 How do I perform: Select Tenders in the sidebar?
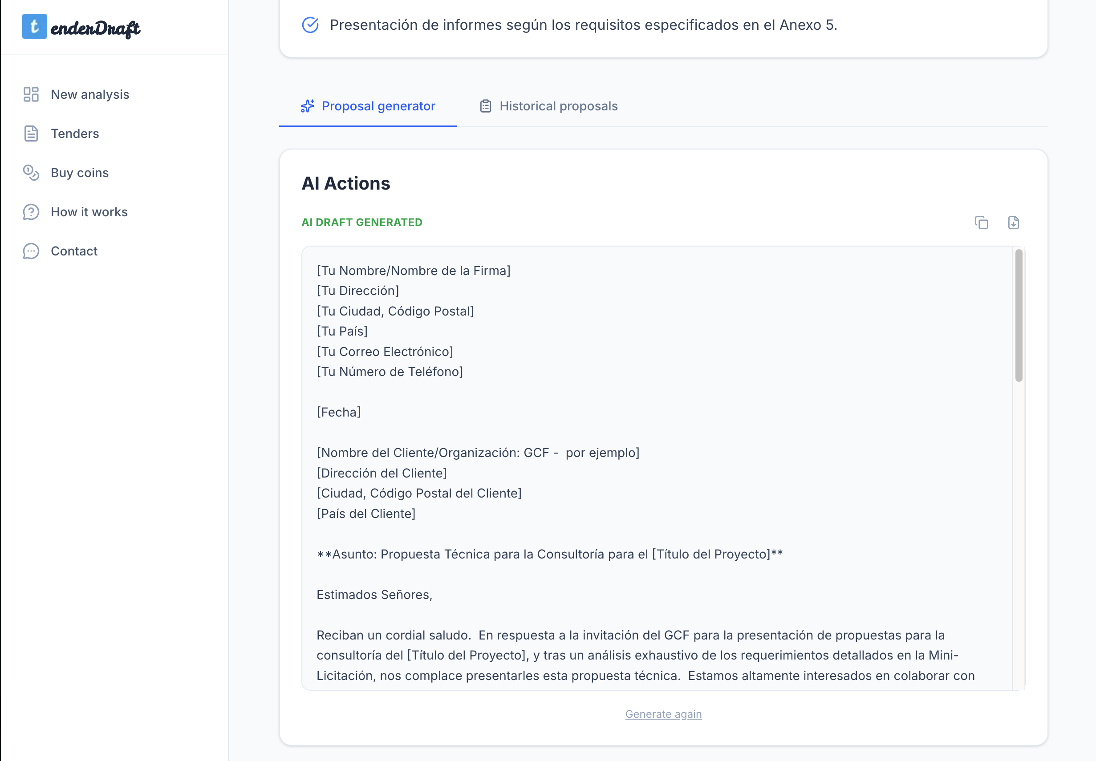point(75,134)
